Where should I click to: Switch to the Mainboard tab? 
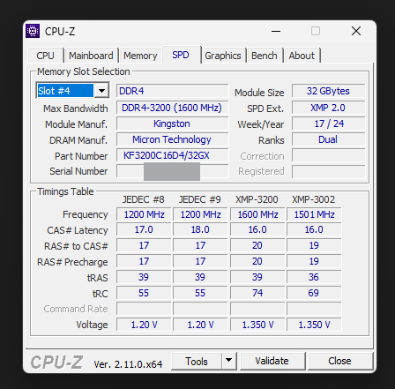[x=91, y=56]
